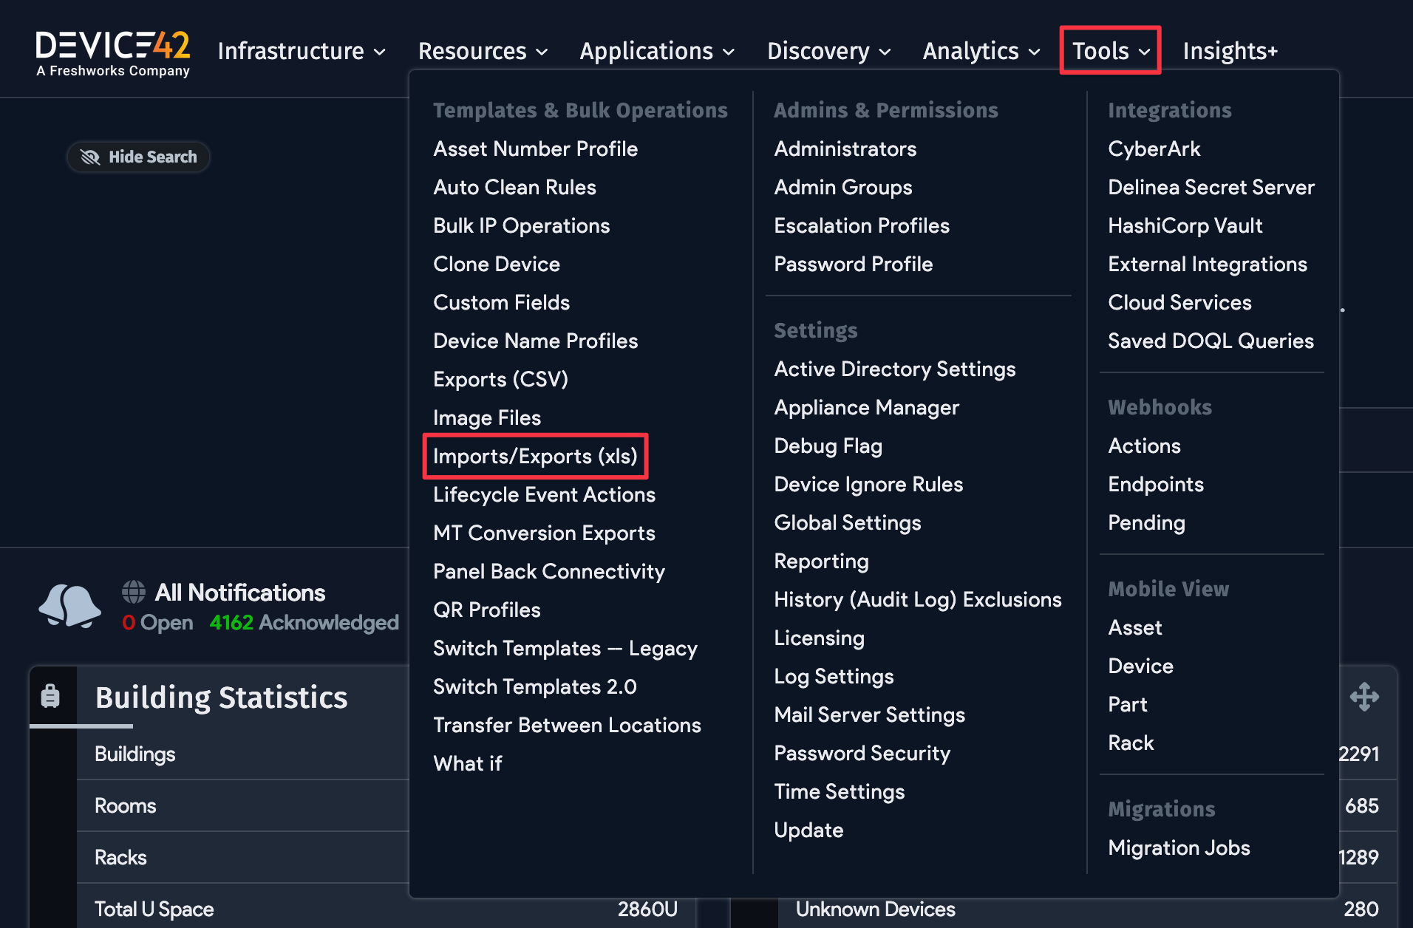Screen dimensions: 1413x928
Task: Open the Analytics dropdown
Action: [970, 50]
